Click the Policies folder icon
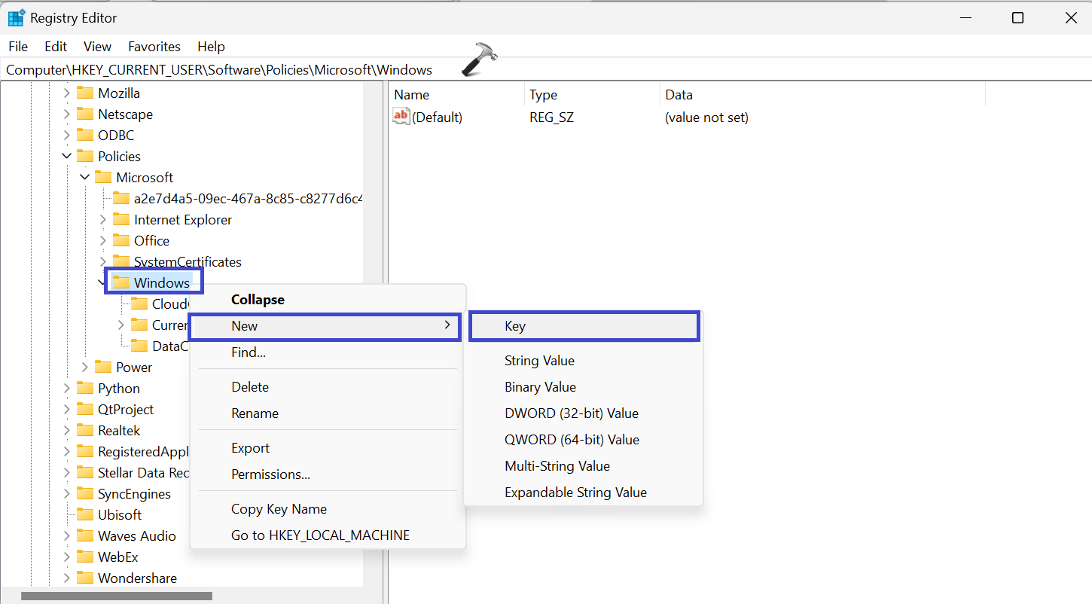The height and width of the screenshot is (604, 1092). [85, 157]
